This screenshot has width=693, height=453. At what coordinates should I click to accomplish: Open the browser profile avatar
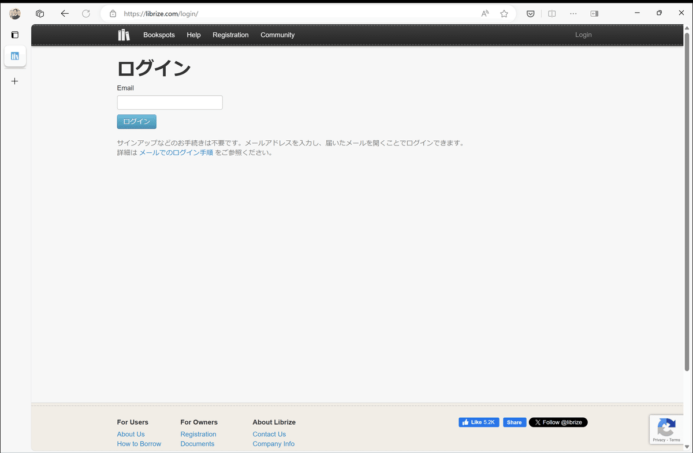click(15, 14)
